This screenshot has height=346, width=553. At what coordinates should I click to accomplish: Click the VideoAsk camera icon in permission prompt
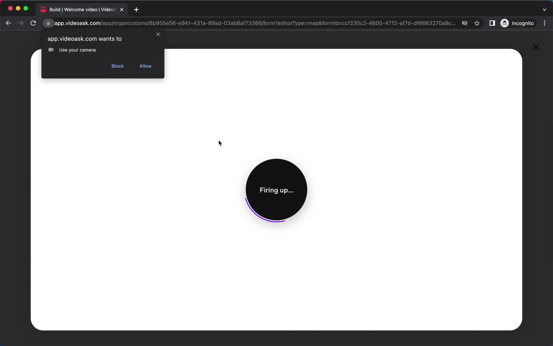[x=51, y=50]
